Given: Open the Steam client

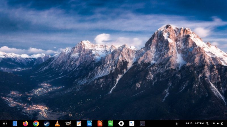Looking at the screenshot, I should tap(47, 123).
